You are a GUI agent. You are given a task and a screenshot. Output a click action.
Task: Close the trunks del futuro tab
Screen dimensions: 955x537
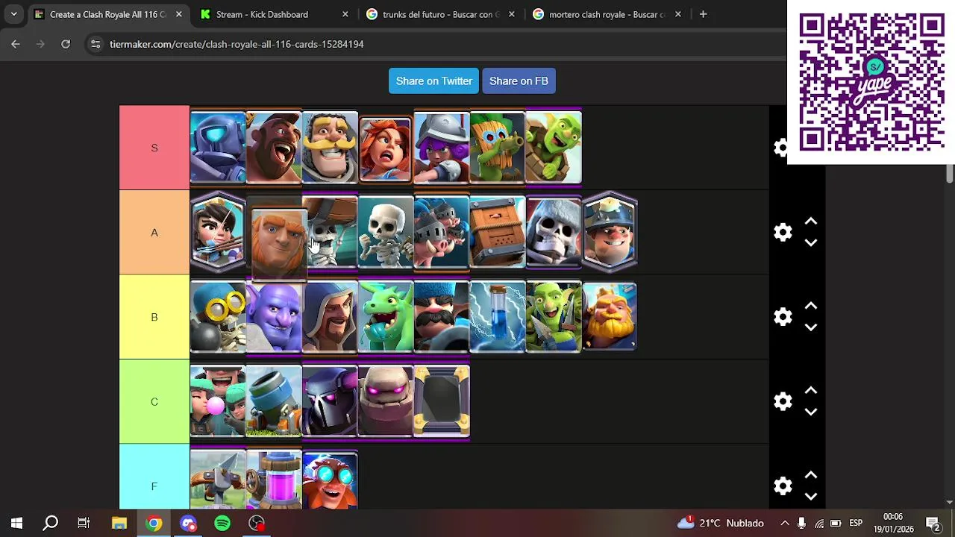tap(511, 14)
